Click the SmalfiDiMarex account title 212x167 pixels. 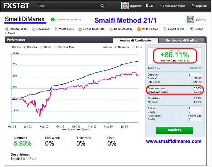[x=25, y=19]
